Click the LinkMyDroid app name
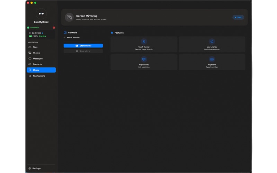277x173 pixels. (x=41, y=22)
